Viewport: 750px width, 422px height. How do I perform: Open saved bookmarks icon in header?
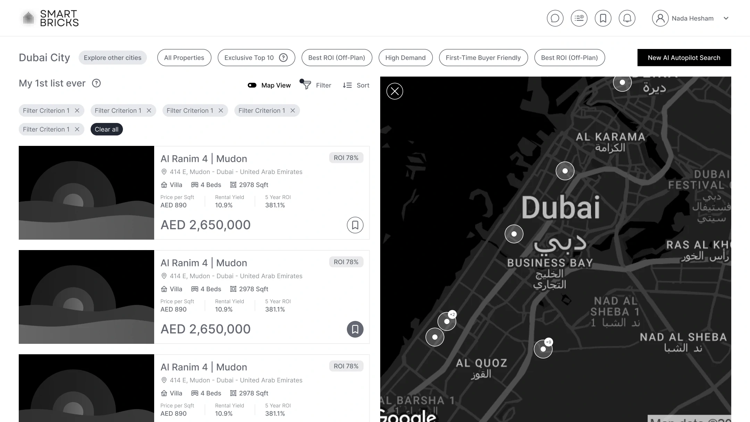coord(603,18)
